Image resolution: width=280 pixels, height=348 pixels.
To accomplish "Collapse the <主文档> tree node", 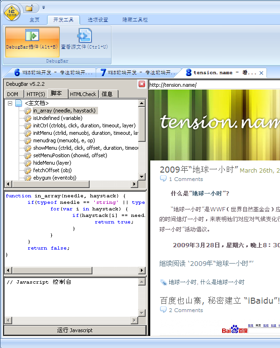I will tap(10, 103).
